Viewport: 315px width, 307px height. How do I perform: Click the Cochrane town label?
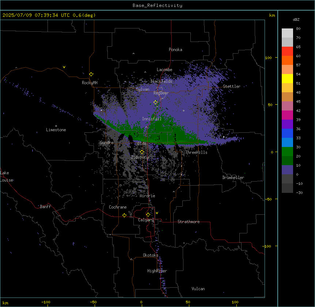[118, 207]
